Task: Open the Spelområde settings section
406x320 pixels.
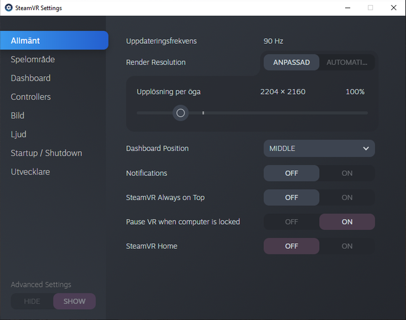Action: 33,59
